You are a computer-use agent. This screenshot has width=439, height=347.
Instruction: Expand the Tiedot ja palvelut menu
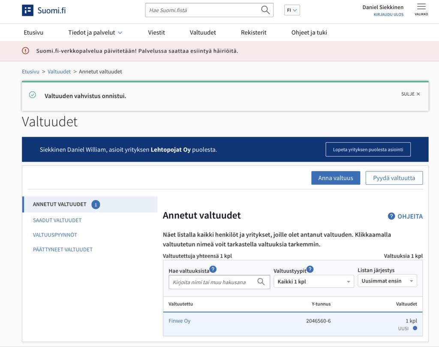95,33
